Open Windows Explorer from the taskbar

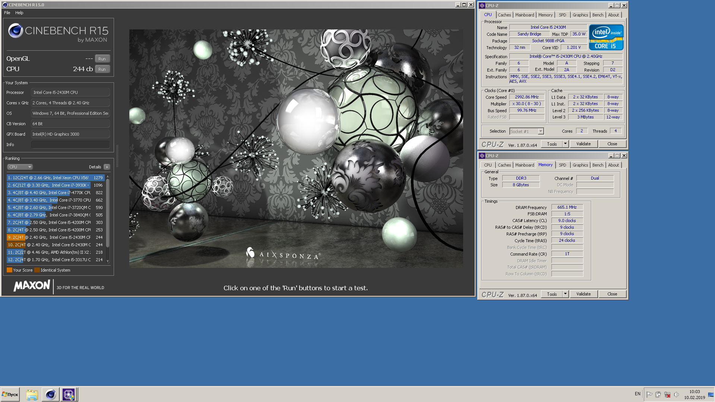pos(32,395)
